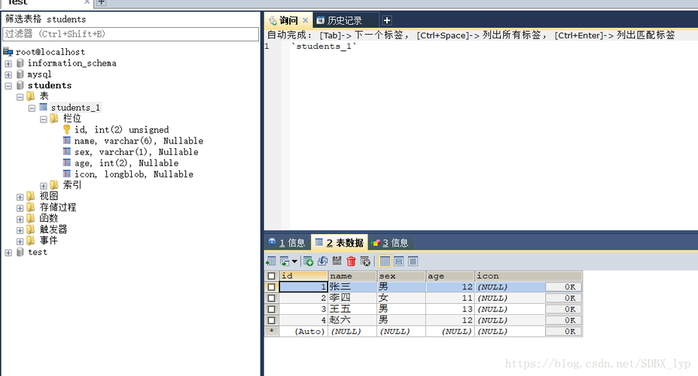The width and height of the screenshot is (698, 376).
Task: Collapse the 表 folder
Action: (x=20, y=97)
